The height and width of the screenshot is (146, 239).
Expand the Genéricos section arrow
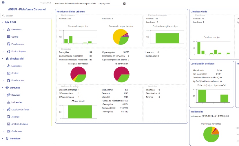click(x=2, y=138)
